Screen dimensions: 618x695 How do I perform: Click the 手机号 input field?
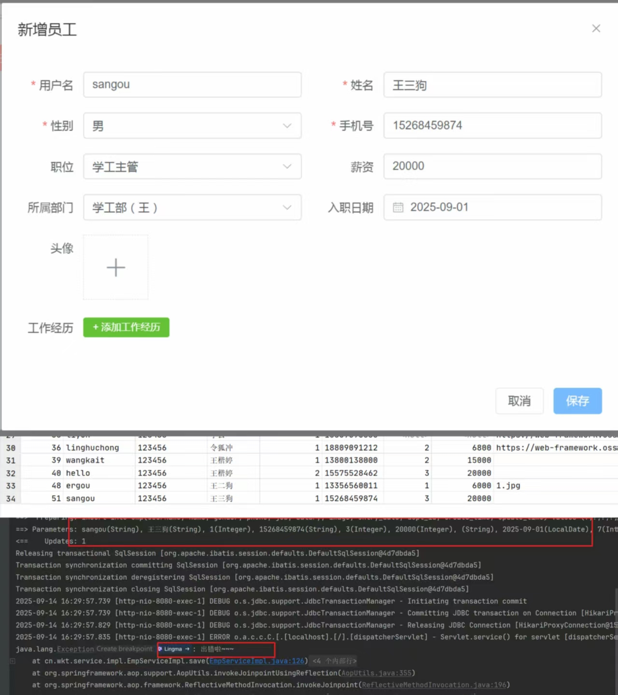tap(492, 125)
